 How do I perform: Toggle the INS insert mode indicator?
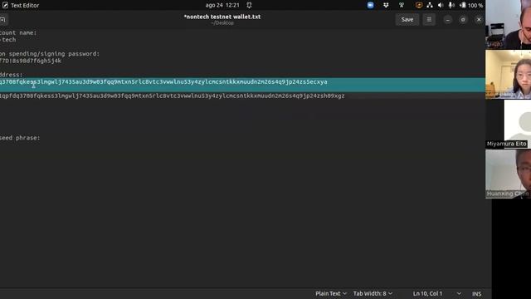(x=476, y=294)
